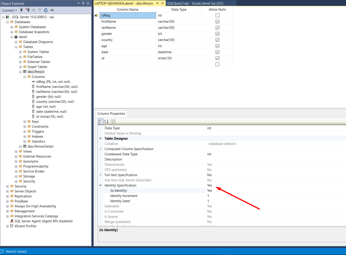Expand the dbo.PersonDetail table node
Image resolution: width=346 pixels, height=255 pixels.
20,146
